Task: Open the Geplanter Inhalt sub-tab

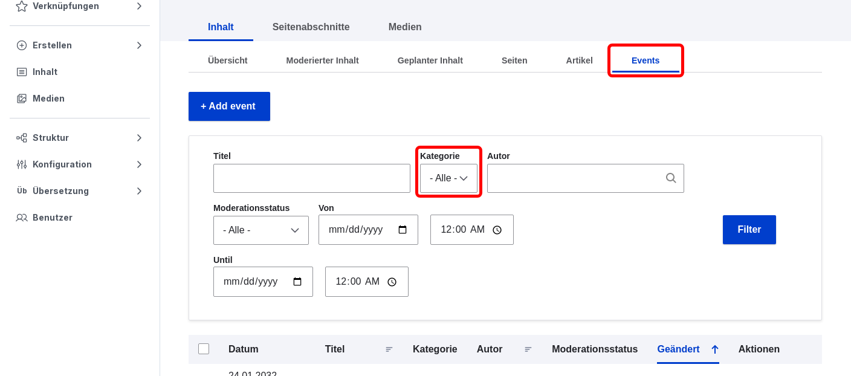Action: (x=430, y=60)
